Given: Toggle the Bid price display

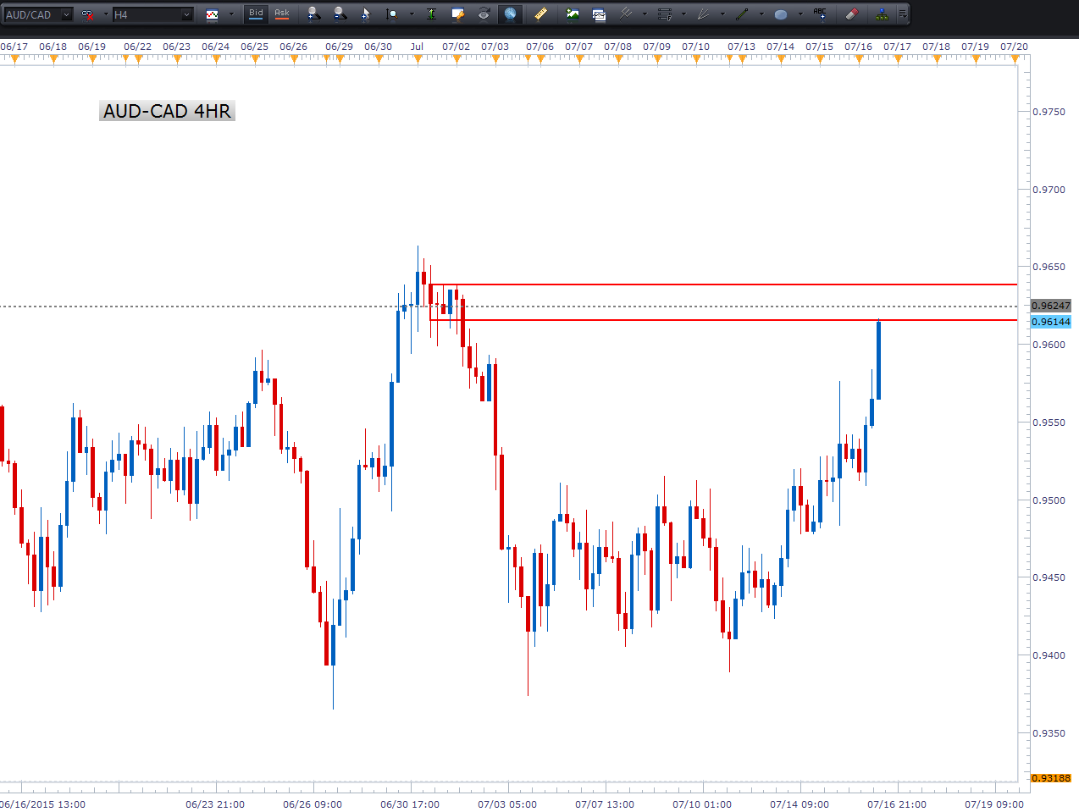Looking at the screenshot, I should click(x=256, y=14).
